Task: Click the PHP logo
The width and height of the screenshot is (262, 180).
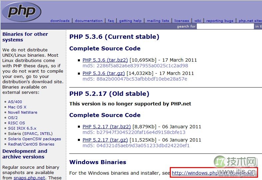Action: (22, 12)
